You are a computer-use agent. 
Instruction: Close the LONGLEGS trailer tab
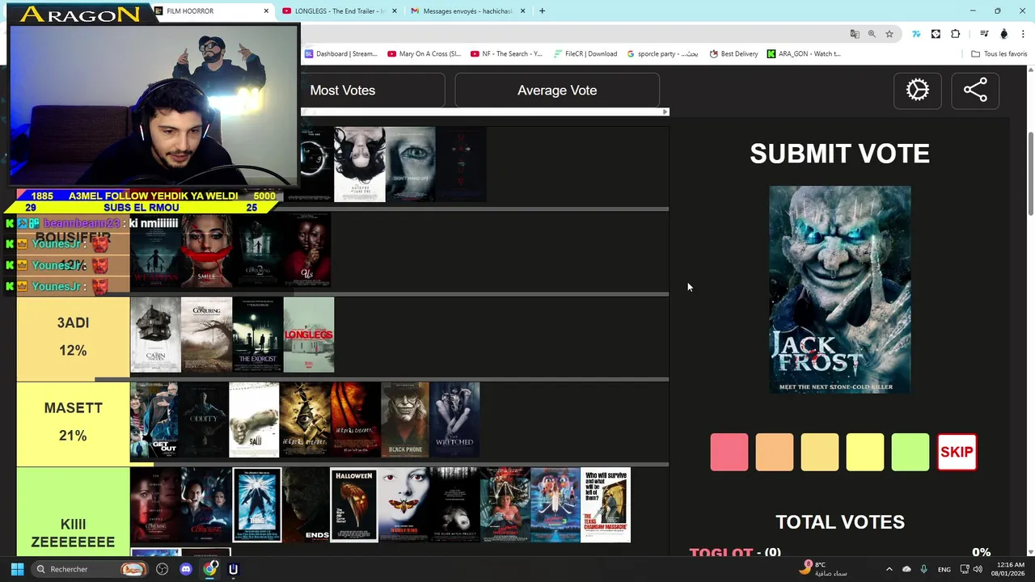[x=395, y=11]
